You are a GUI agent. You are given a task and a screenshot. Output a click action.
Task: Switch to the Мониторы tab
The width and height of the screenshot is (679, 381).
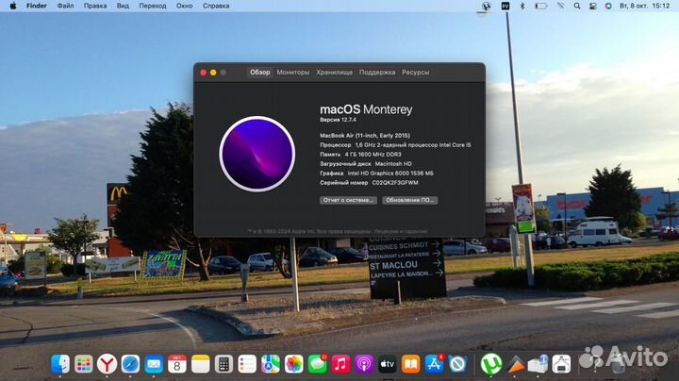293,73
